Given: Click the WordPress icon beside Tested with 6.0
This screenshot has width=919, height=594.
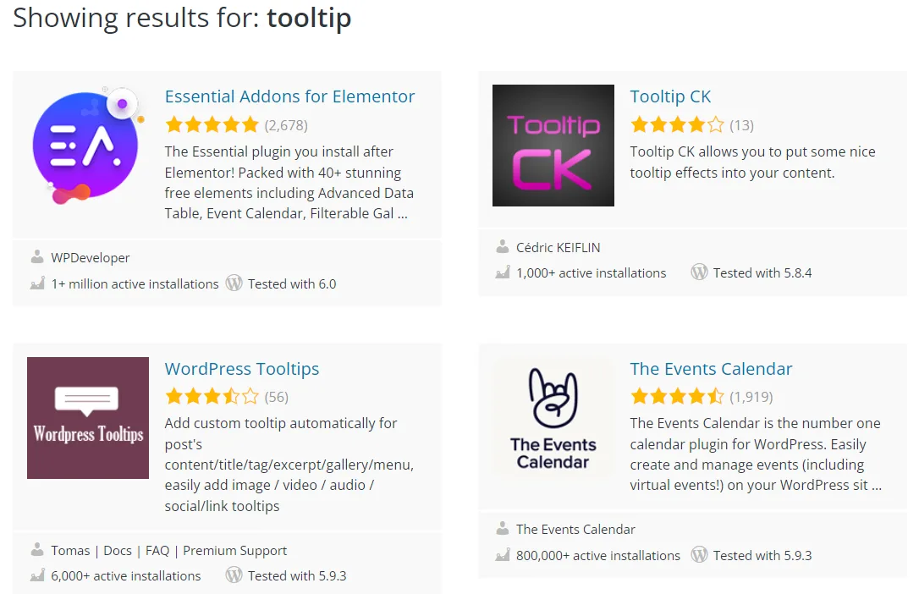Looking at the screenshot, I should click(234, 283).
